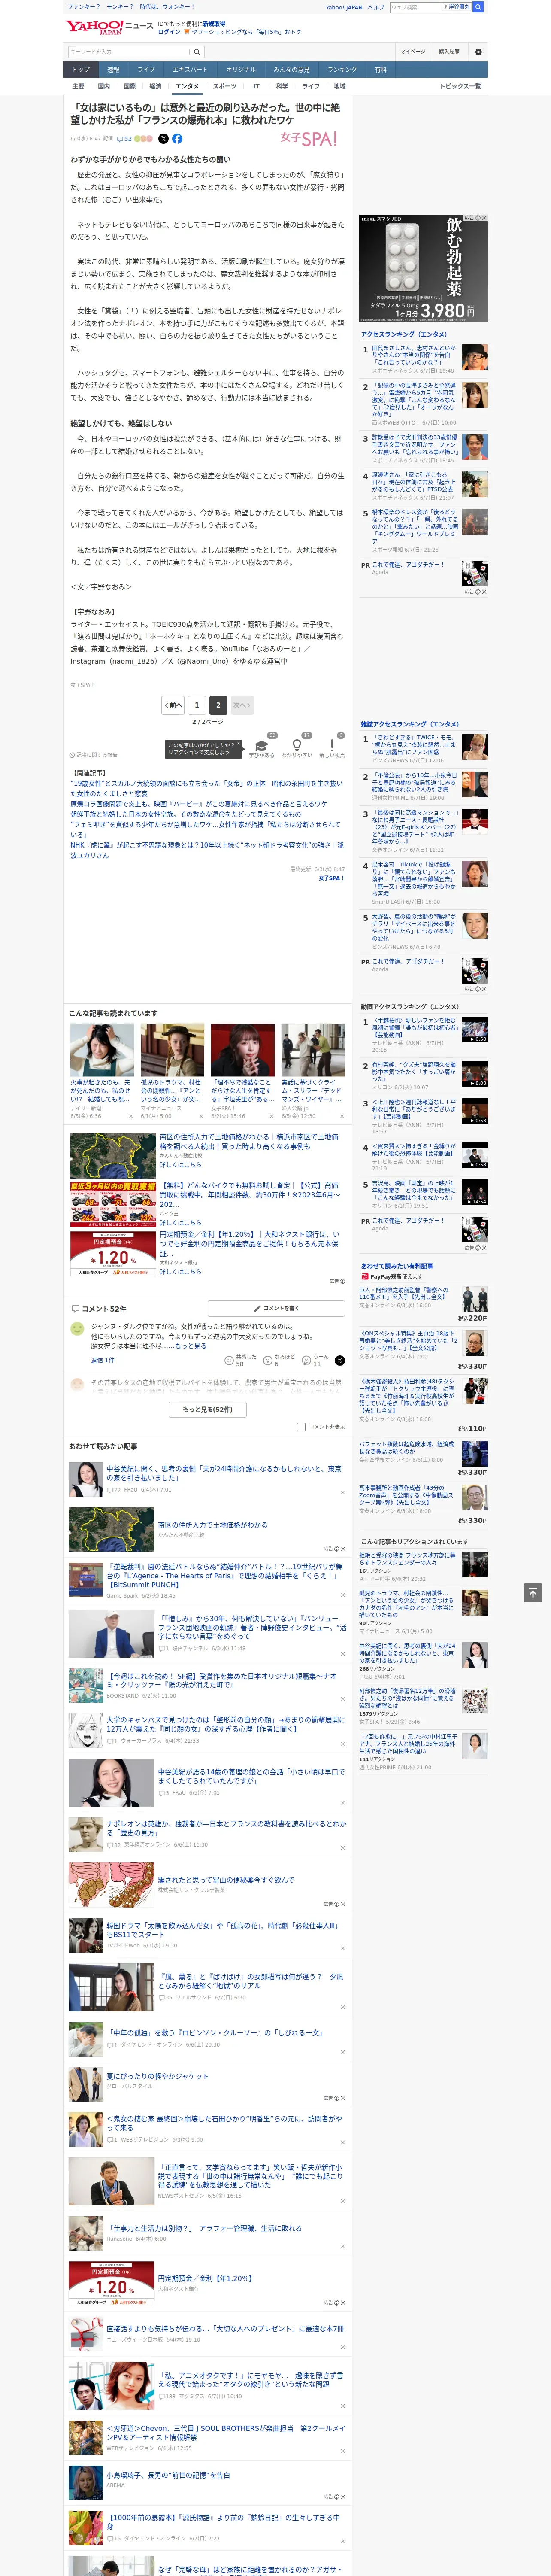Image resolution: width=551 pixels, height=2576 pixels.
Task: Toggle the コメント非表示 checkbox
Action: click(x=301, y=1427)
